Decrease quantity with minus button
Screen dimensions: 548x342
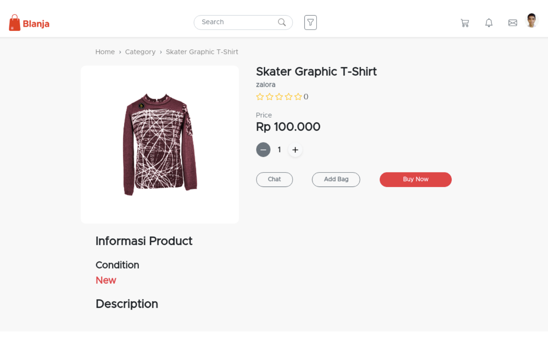tap(263, 150)
